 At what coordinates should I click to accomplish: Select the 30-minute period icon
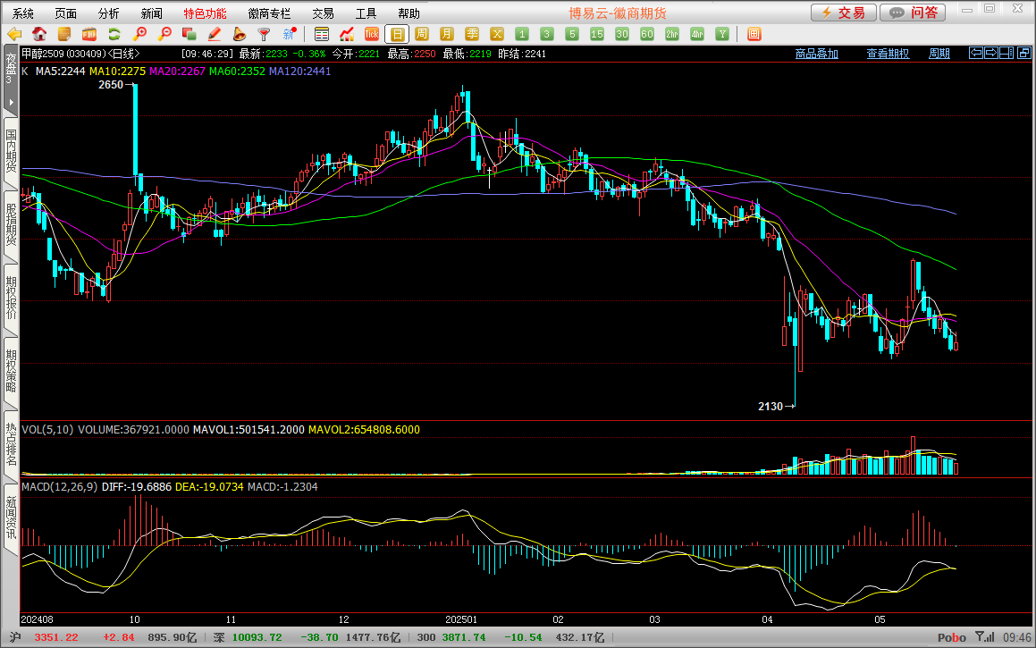[x=622, y=34]
